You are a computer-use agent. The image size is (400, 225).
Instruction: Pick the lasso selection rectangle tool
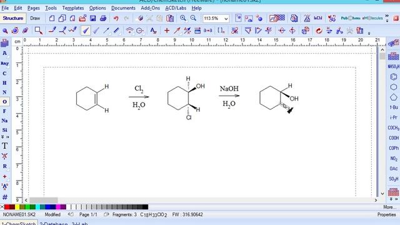[x=39, y=31]
